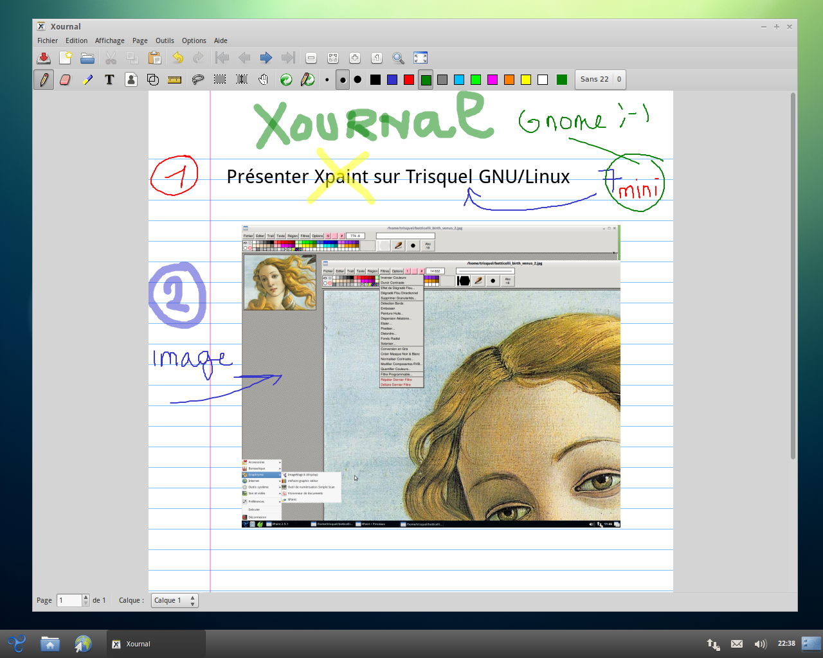This screenshot has height=658, width=823.
Task: Pick the black color swatch
Action: [x=375, y=80]
